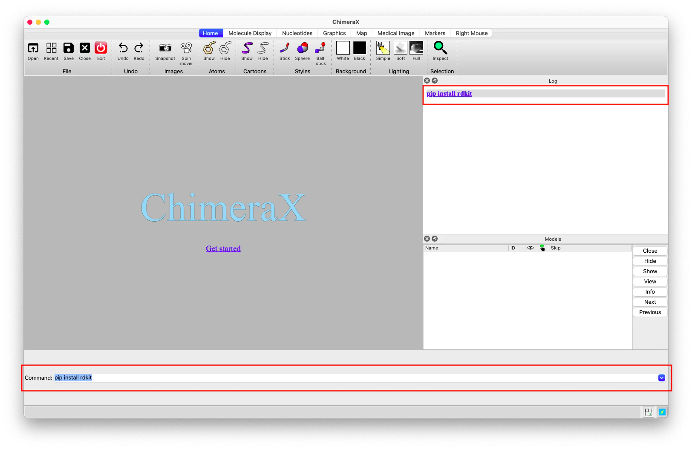Switch to the Home tab

tap(210, 33)
